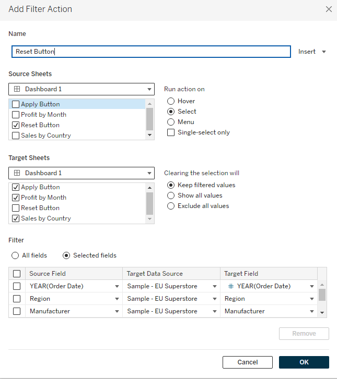
Task: Click the dashboard grid icon in Target Sheets
Action: [x=17, y=173]
